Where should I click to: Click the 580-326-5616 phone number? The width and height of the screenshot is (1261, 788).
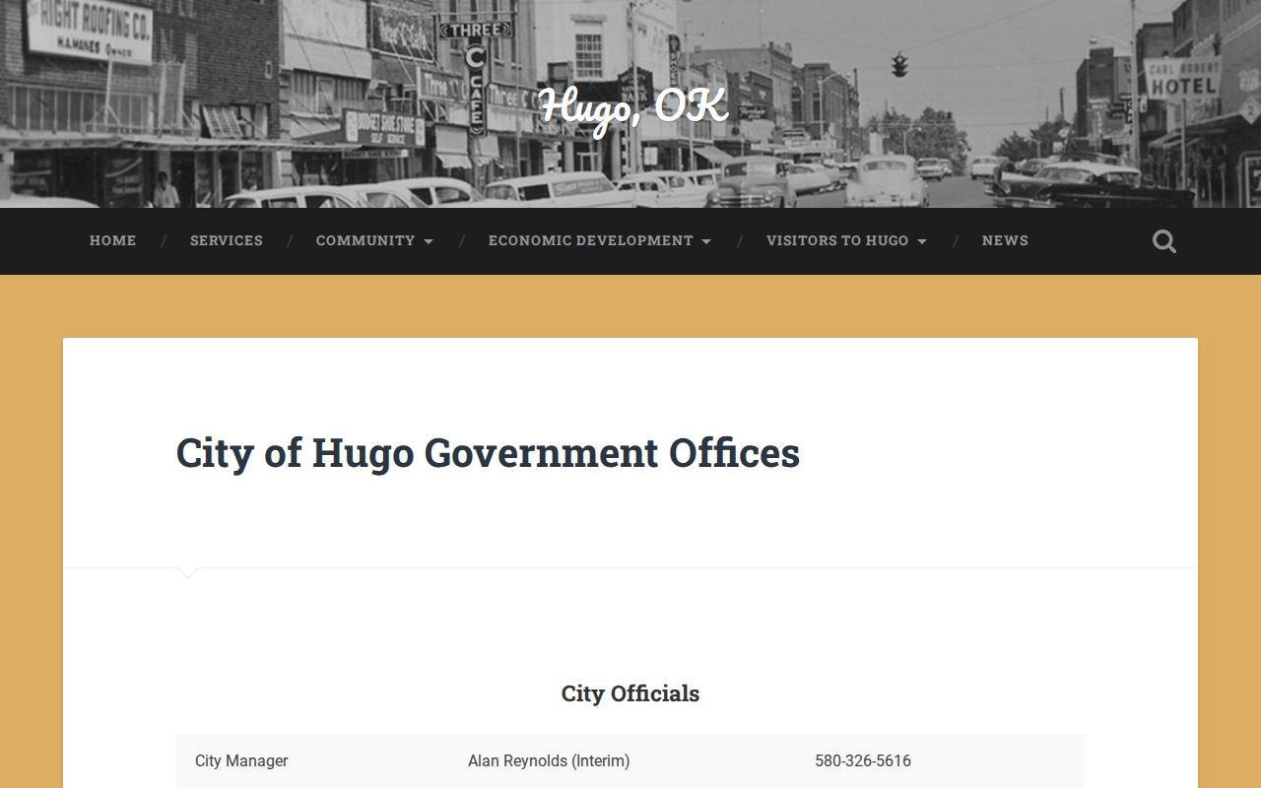tap(863, 760)
